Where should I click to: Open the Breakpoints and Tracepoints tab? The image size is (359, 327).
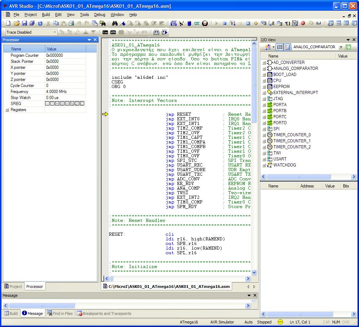(x=104, y=314)
